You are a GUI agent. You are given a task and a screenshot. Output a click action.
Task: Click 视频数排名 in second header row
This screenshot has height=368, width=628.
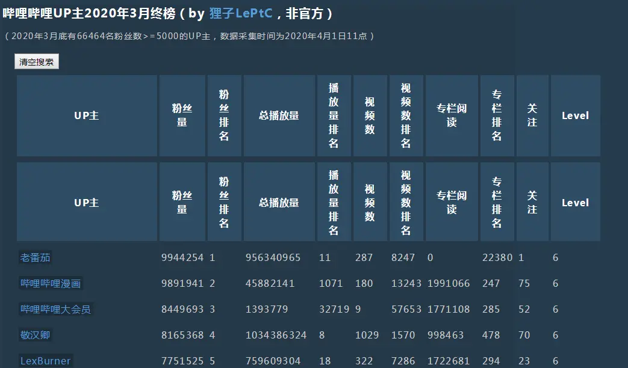point(406,202)
